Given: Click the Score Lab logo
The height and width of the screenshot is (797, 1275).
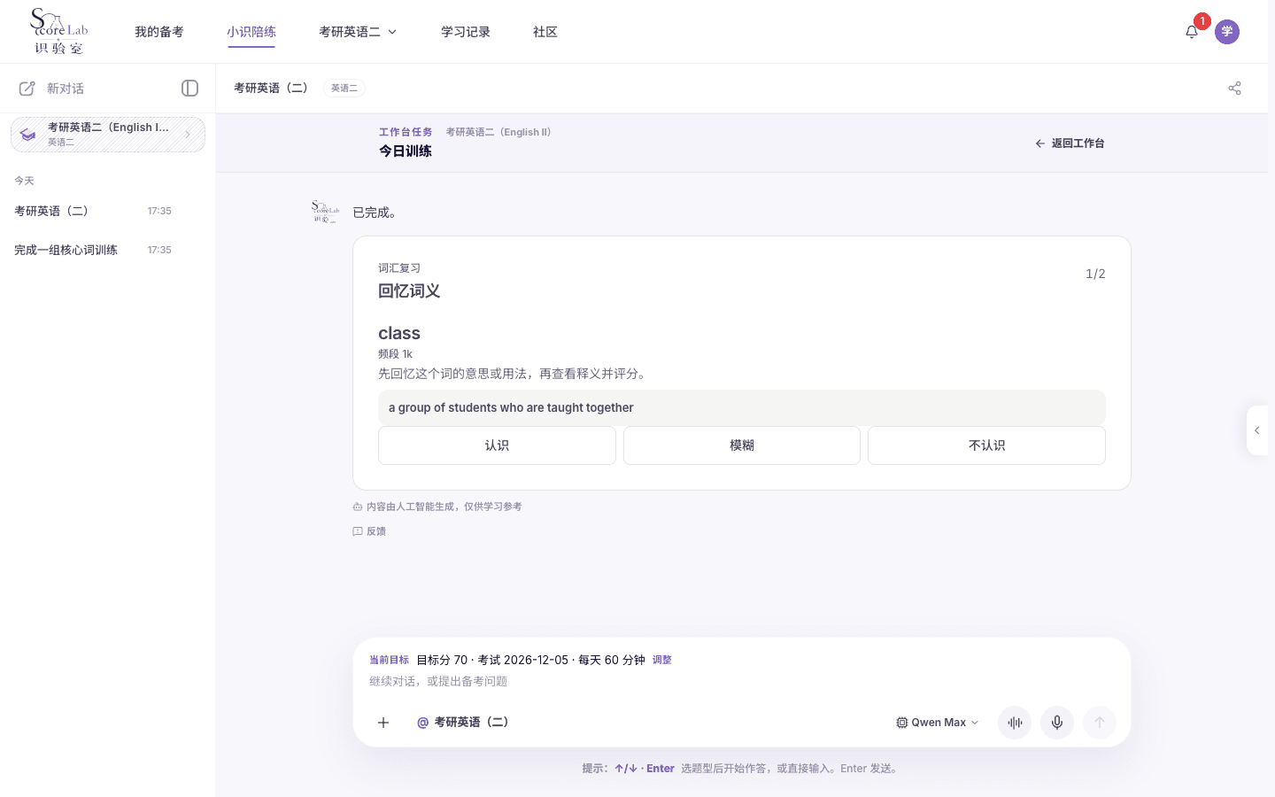Looking at the screenshot, I should click(58, 32).
